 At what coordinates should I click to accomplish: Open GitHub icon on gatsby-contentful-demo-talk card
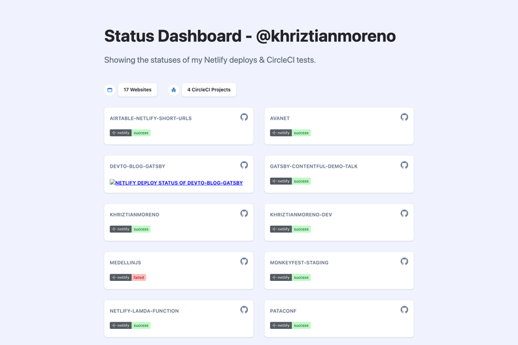(x=404, y=165)
